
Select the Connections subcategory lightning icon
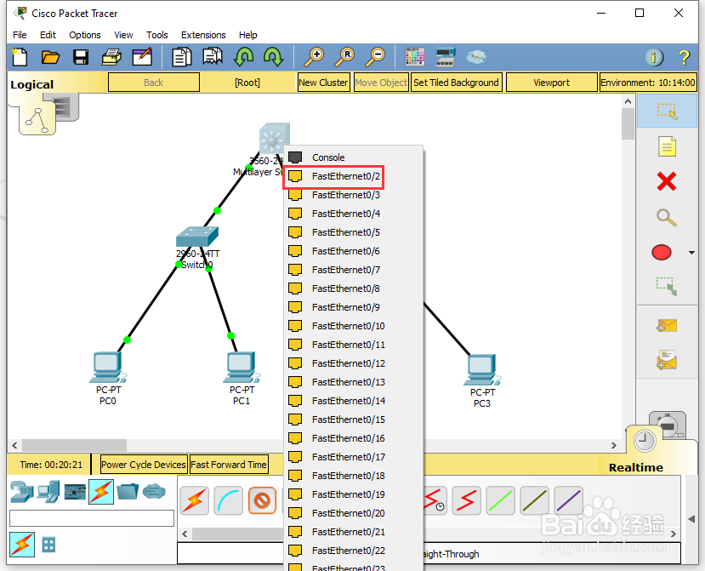click(22, 545)
